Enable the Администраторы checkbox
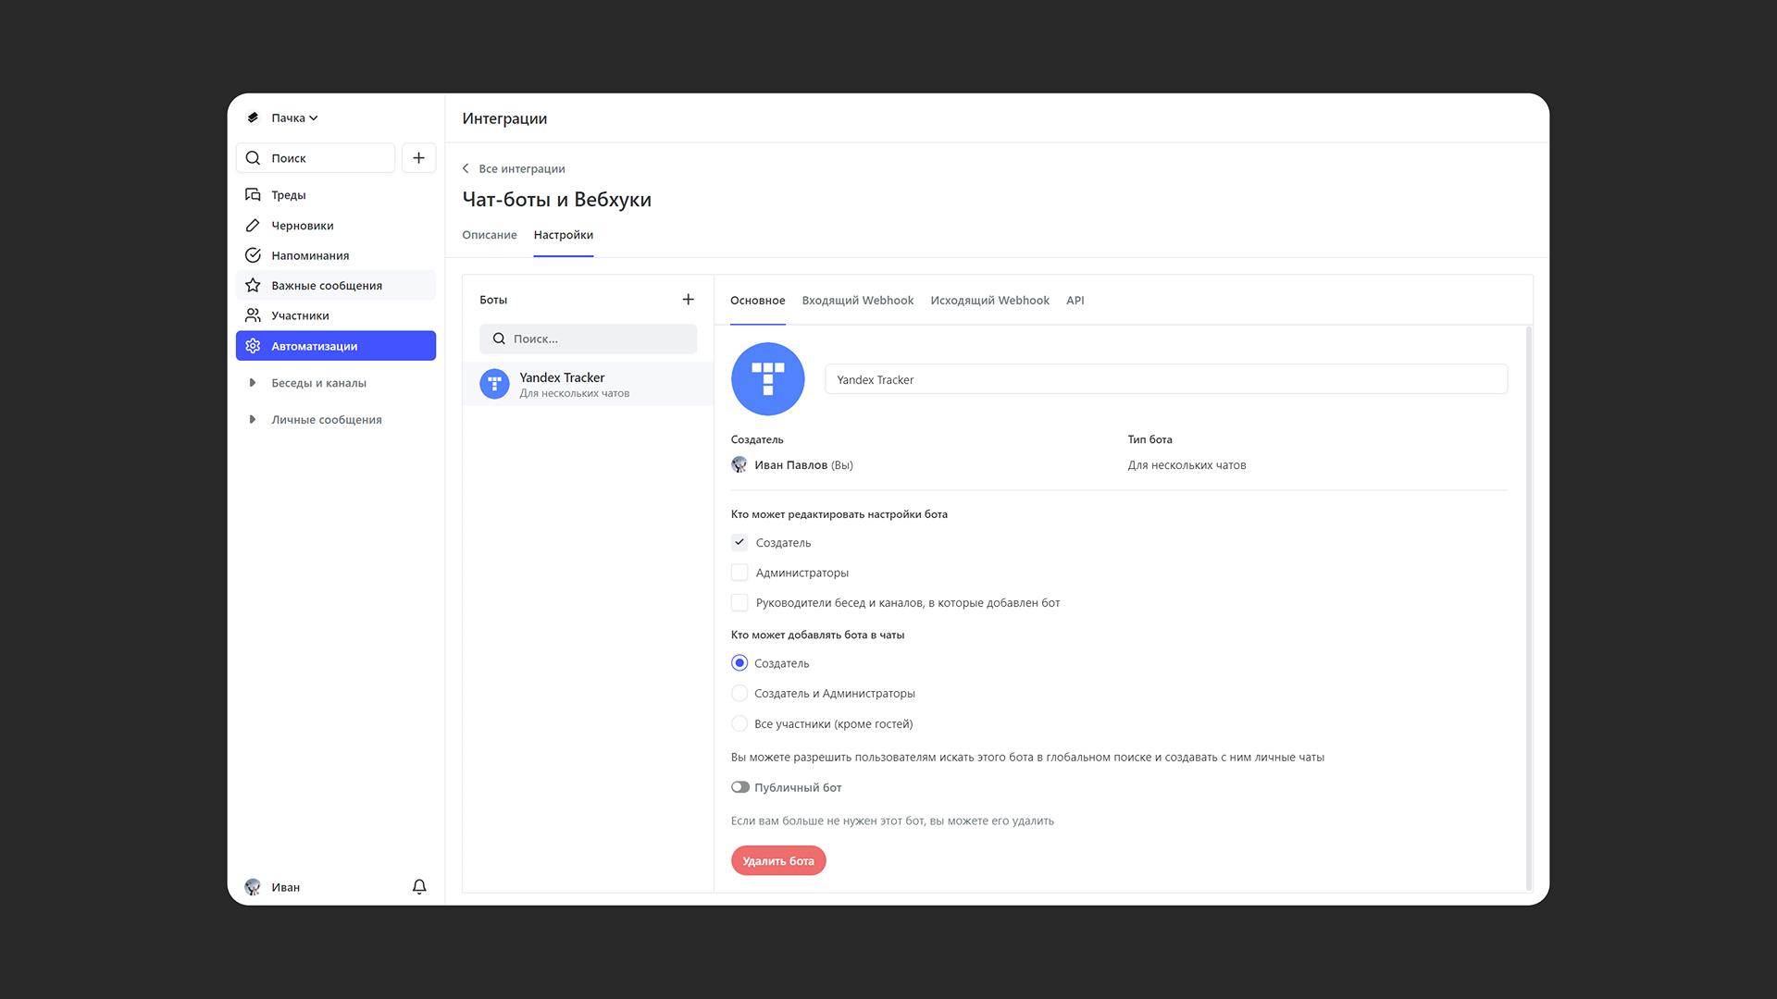This screenshot has width=1777, height=999. point(739,573)
